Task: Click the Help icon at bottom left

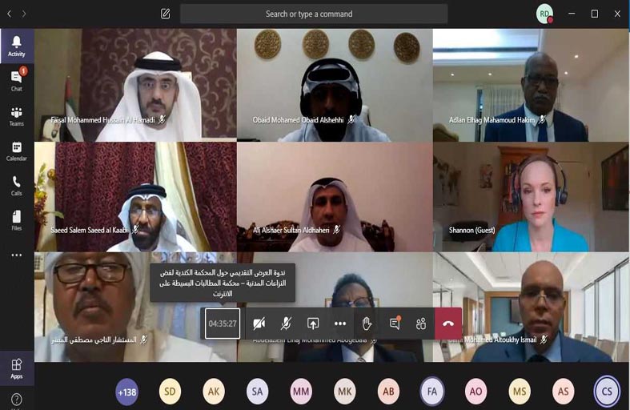Action: pos(16,399)
